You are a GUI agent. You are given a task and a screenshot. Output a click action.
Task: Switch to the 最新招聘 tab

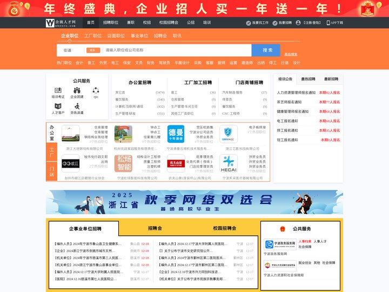331,79
